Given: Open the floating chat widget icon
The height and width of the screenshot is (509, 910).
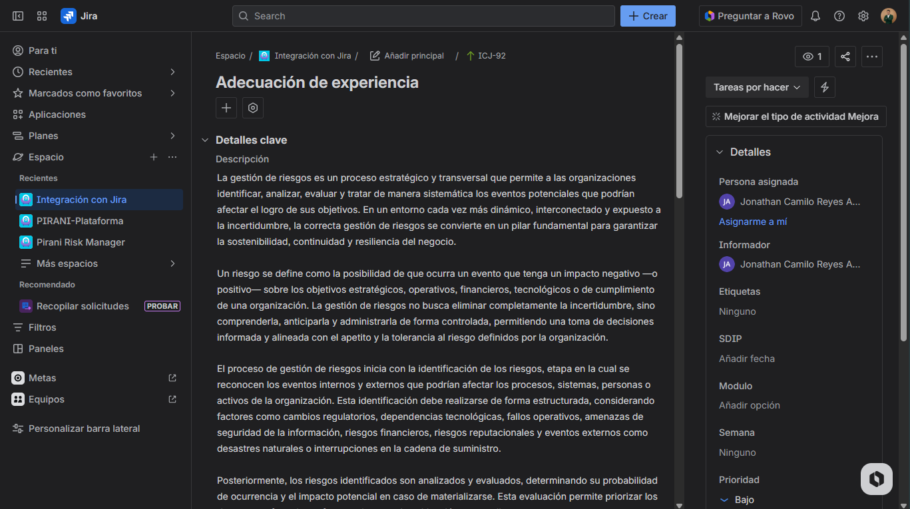Looking at the screenshot, I should tap(876, 479).
